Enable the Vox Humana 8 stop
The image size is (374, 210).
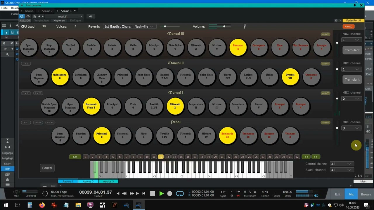[x=301, y=47]
